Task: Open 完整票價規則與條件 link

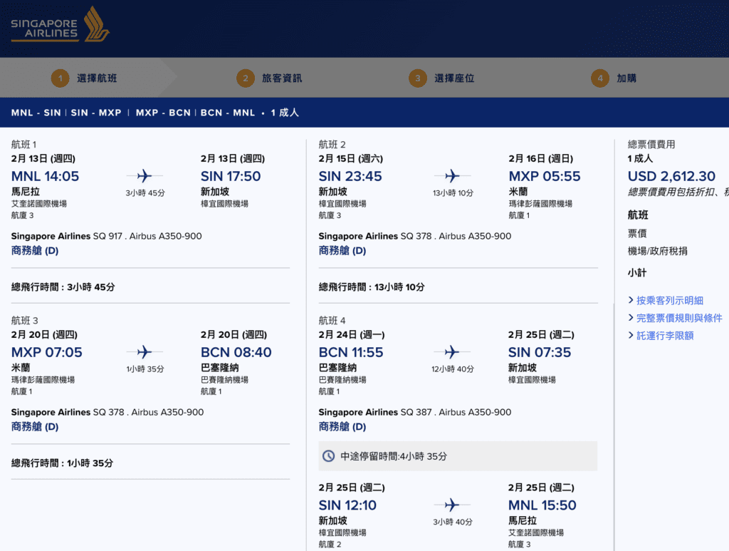Action: coord(679,318)
